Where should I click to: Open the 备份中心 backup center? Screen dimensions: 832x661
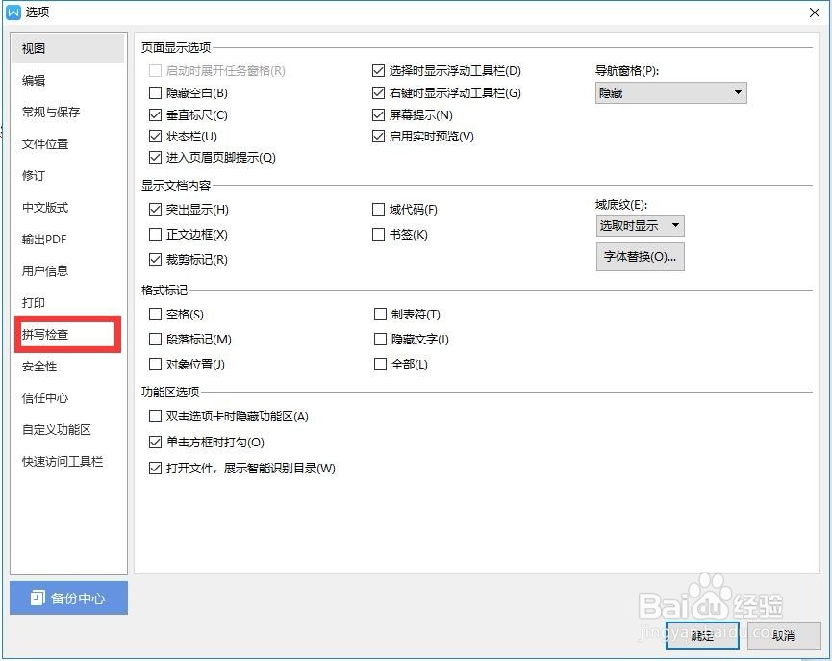click(x=68, y=597)
